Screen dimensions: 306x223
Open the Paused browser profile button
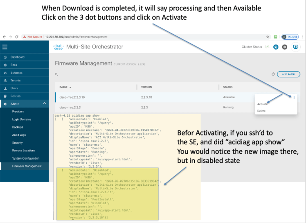290,37
